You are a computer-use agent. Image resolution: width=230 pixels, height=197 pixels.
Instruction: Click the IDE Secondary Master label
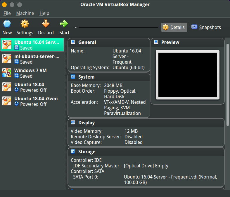tap(97, 166)
